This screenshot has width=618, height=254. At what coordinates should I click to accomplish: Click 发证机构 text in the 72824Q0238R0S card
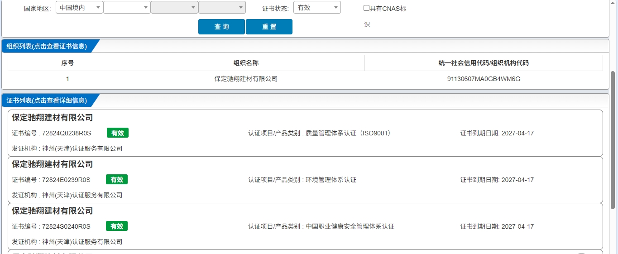[67, 149]
